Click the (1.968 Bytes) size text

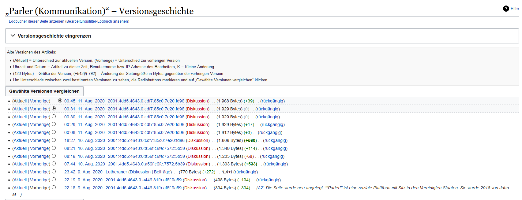click(229, 101)
